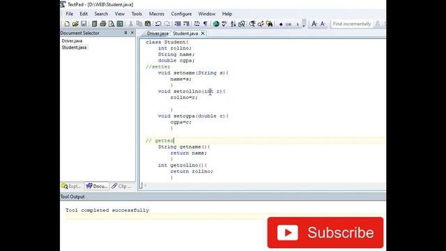Click the 'void setcgpa(double c){' line
Image resolution: width=446 pixels, height=251 pixels.
193,116
